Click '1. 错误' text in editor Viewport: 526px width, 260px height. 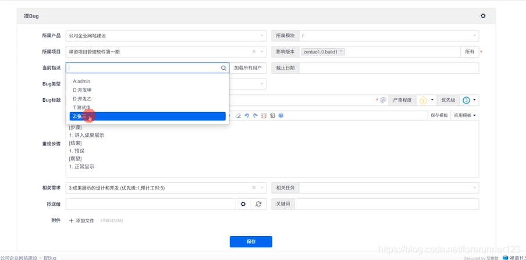click(77, 151)
